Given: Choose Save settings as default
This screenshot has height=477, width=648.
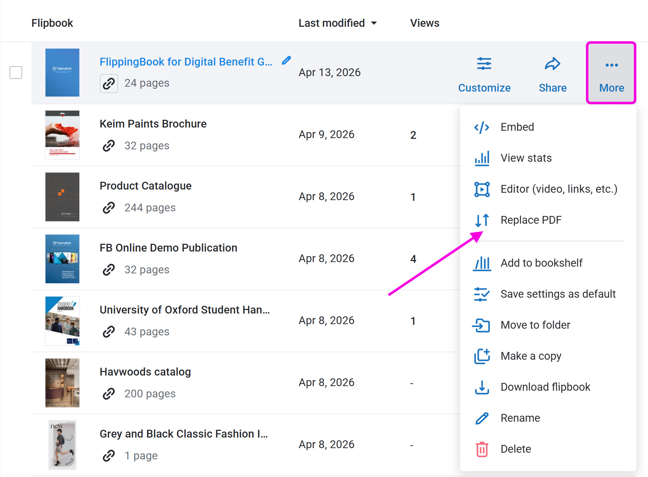Looking at the screenshot, I should [558, 294].
